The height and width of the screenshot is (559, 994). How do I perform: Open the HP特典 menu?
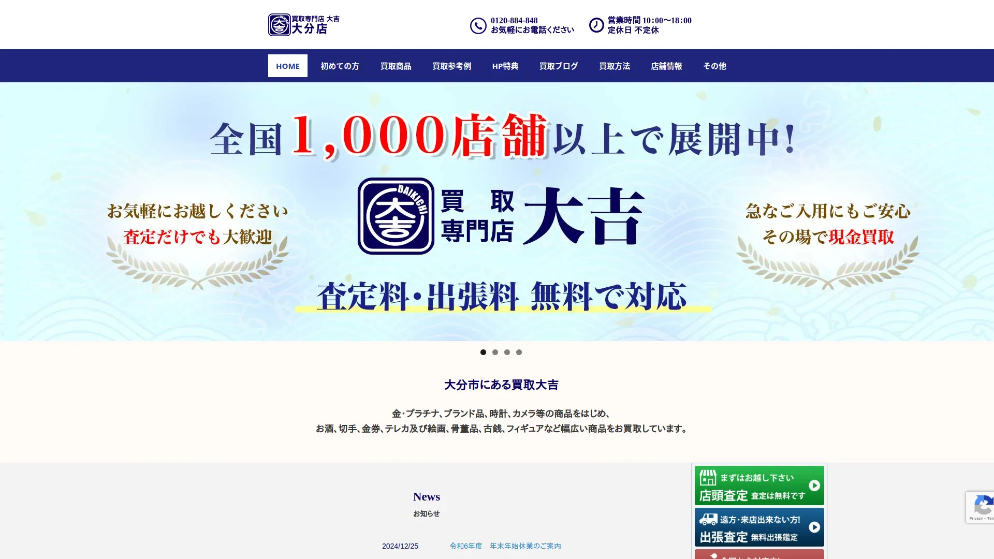coord(505,66)
